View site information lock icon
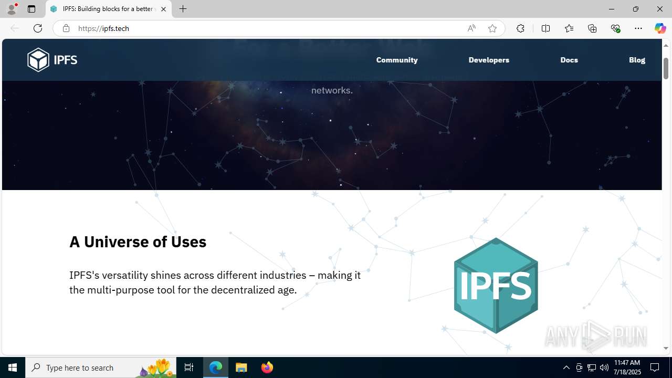Screen dimensions: 672x378 point(66,28)
